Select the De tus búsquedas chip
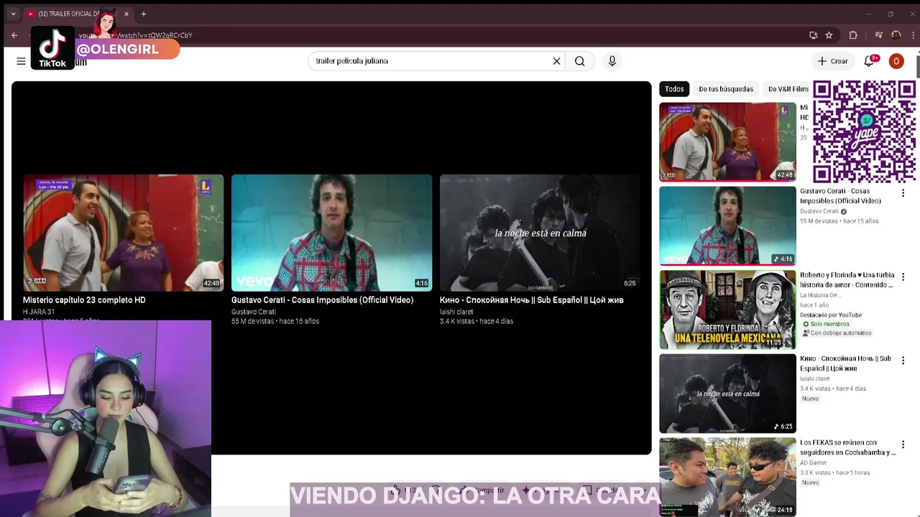The image size is (920, 517). pyautogui.click(x=726, y=89)
